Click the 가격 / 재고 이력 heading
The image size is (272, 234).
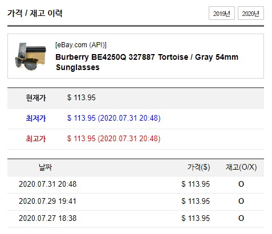click(35, 13)
